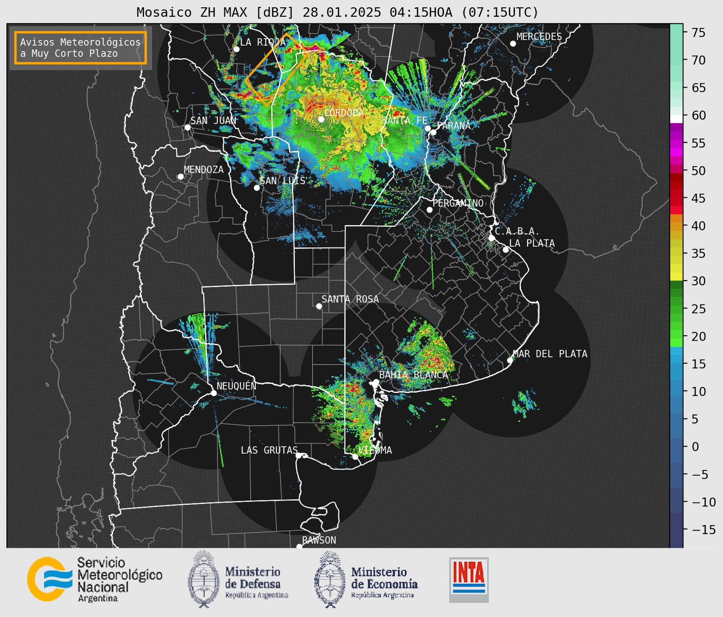The height and width of the screenshot is (617, 723).
Task: Click the Paraná city label
Action: pos(453,126)
